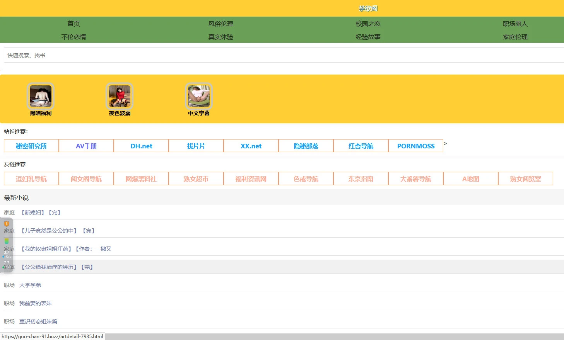Click the 福利资讯网 friend link
Image resolution: width=564 pixels, height=340 pixels.
click(251, 179)
